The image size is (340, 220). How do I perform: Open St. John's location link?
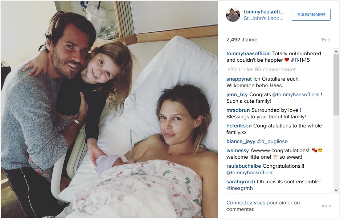[x=263, y=18]
